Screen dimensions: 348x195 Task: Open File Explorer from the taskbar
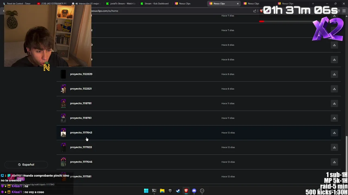click(162, 191)
